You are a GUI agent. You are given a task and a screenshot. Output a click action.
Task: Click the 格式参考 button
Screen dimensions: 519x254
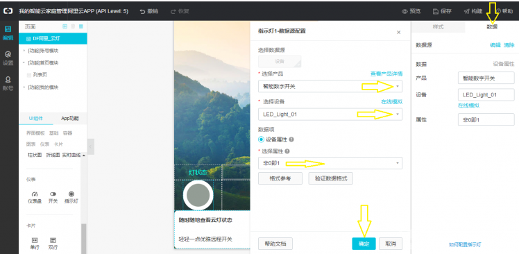[x=280, y=178]
